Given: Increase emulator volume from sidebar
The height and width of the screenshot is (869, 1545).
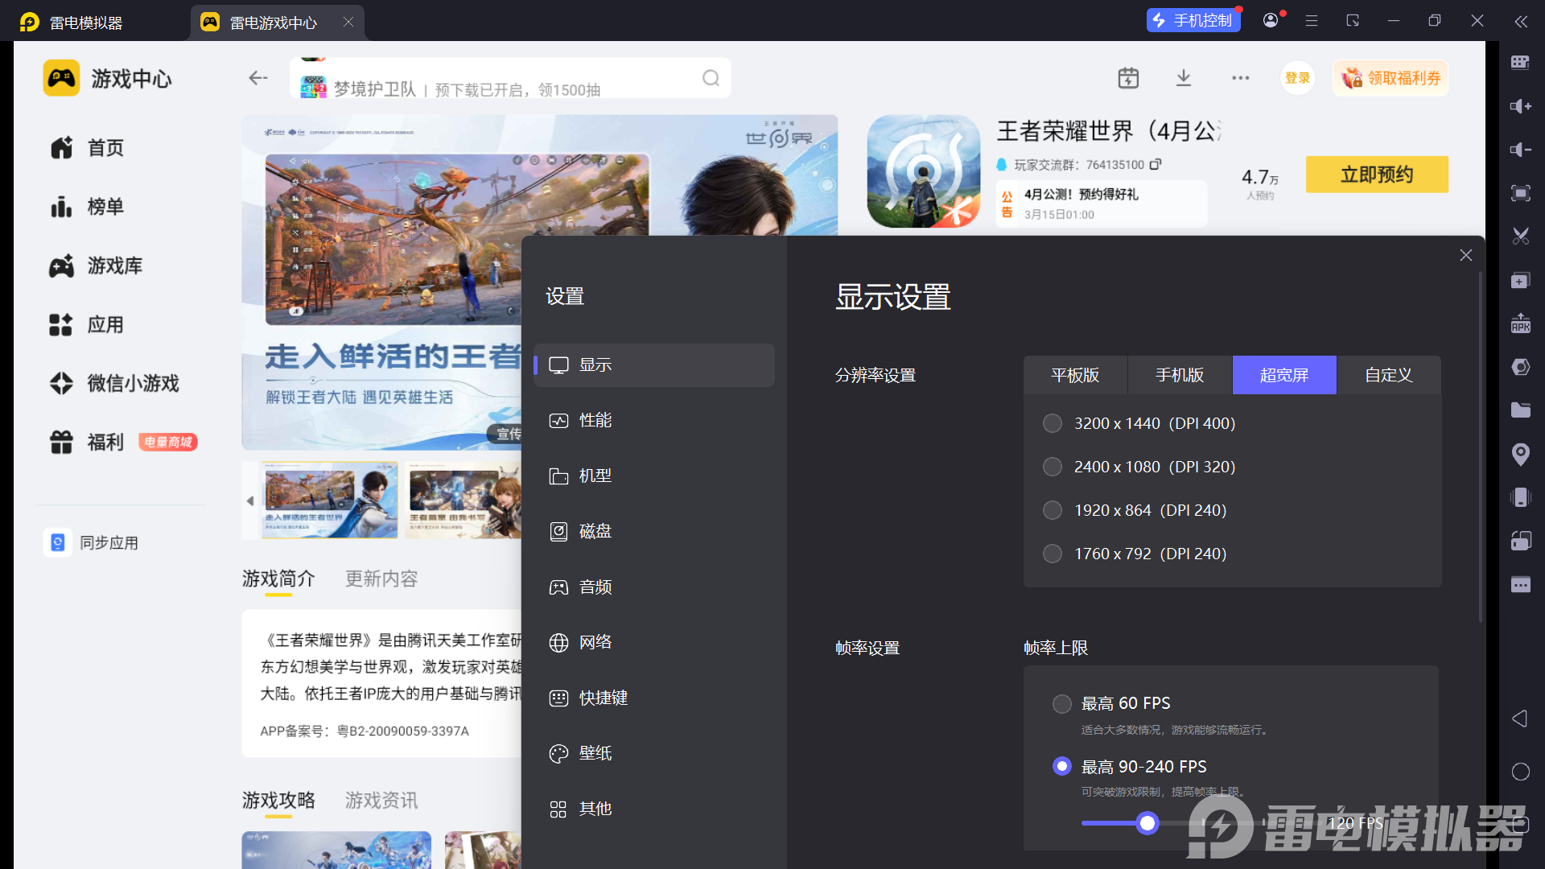Looking at the screenshot, I should click(x=1520, y=106).
